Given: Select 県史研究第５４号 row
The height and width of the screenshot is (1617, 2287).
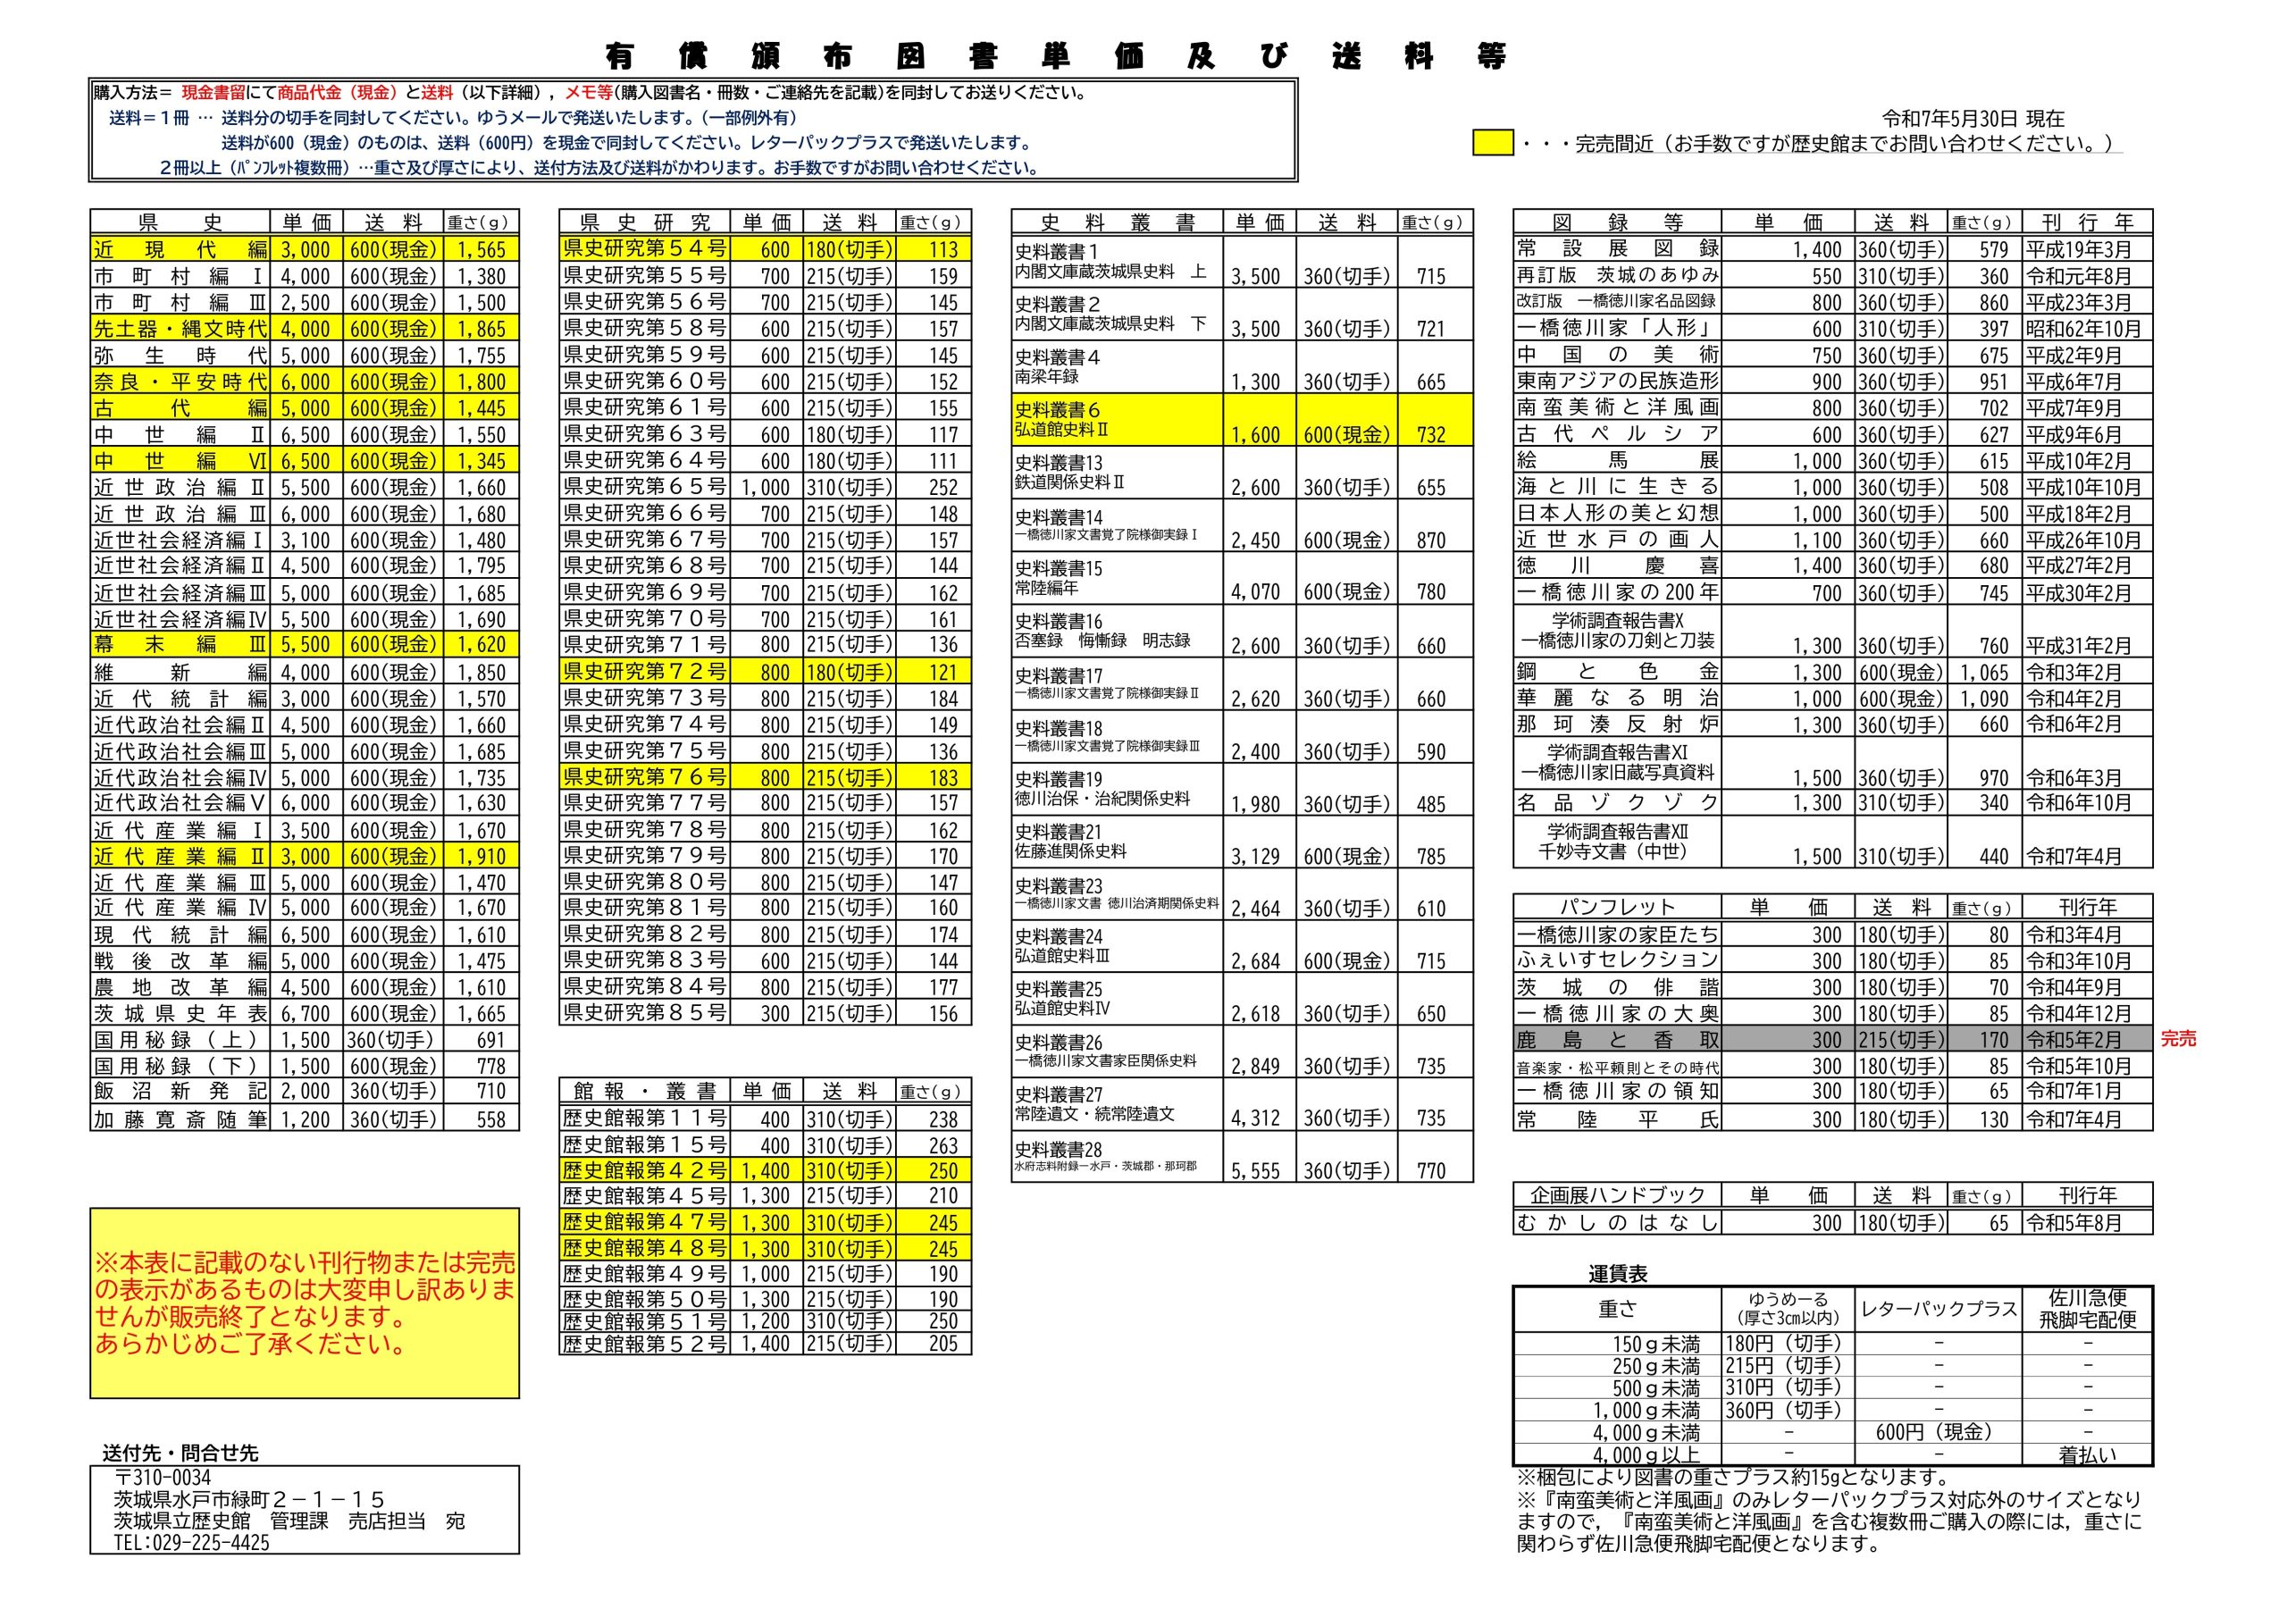Looking at the screenshot, I should pyautogui.click(x=765, y=249).
